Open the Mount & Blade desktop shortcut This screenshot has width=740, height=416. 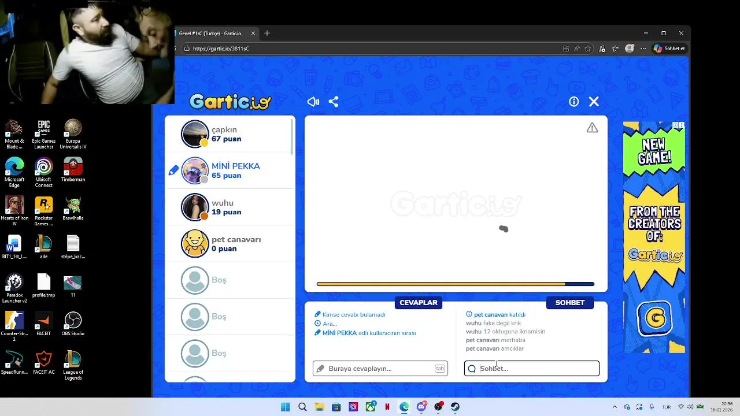(14, 134)
